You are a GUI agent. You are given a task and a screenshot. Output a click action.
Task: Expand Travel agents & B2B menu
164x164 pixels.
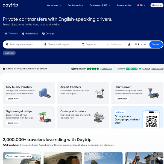click(100, 5)
